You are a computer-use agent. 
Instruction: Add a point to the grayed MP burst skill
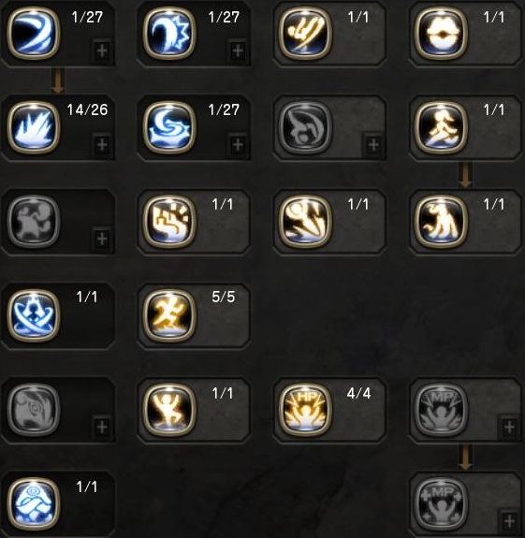(509, 428)
